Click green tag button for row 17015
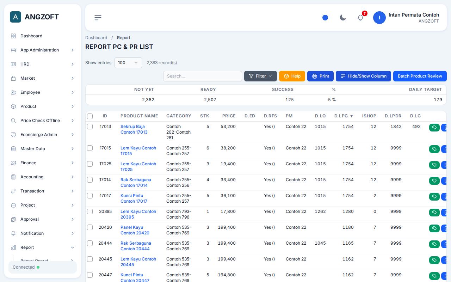 [434, 149]
